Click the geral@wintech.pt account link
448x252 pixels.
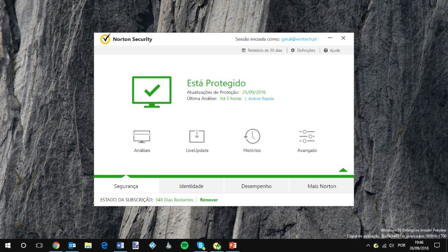coord(299,39)
